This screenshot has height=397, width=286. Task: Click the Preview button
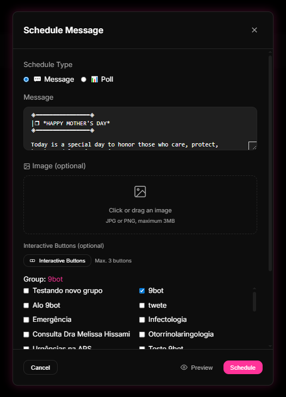(196, 368)
